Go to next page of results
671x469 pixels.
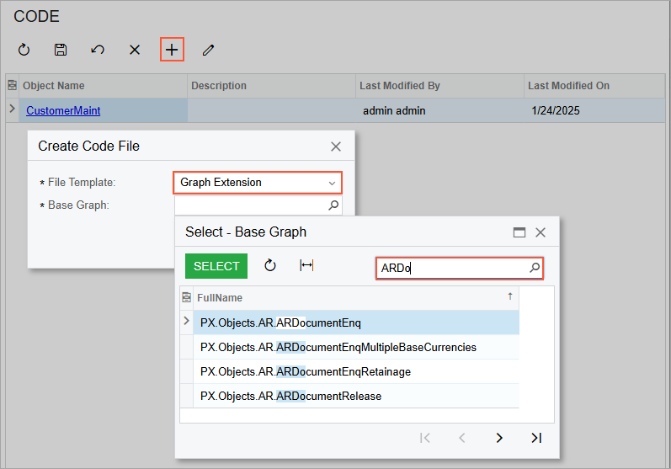point(499,437)
